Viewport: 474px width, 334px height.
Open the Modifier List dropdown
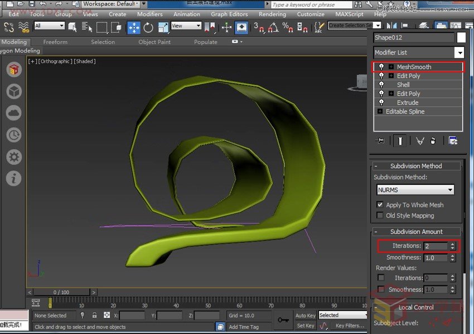click(x=419, y=52)
